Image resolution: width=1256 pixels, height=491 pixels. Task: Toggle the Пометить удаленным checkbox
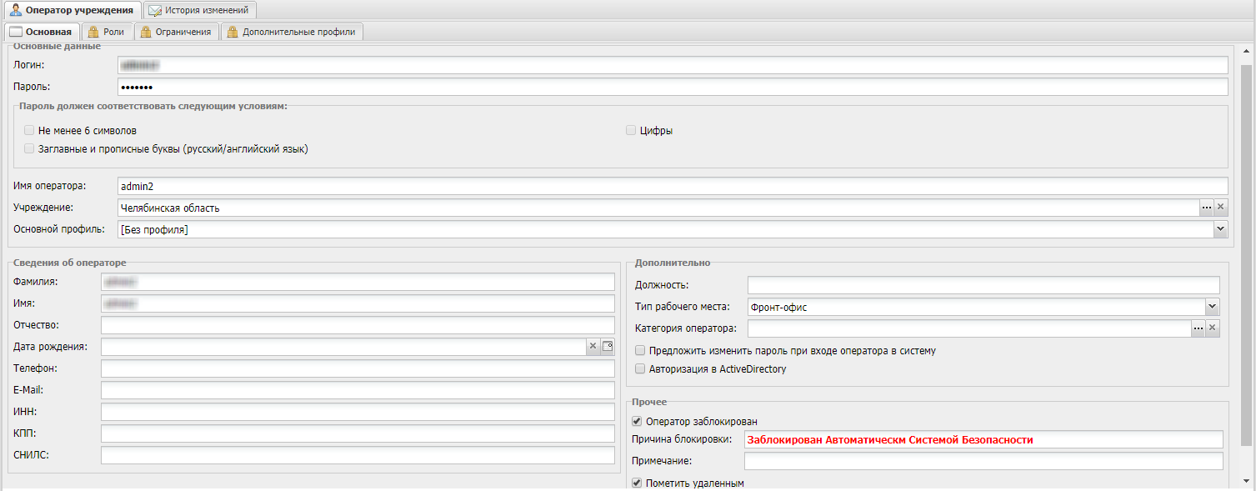(638, 483)
